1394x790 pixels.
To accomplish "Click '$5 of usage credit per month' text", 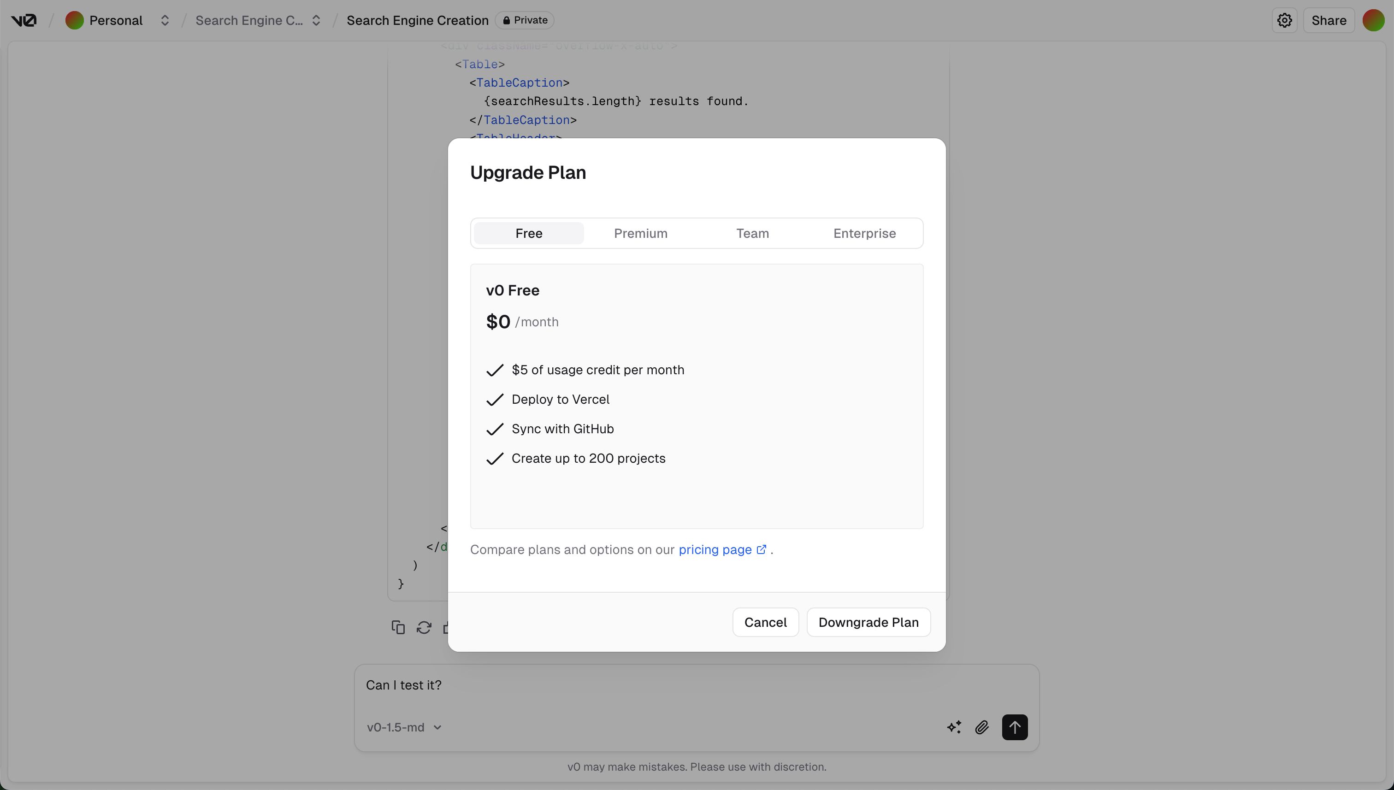I will (x=597, y=370).
